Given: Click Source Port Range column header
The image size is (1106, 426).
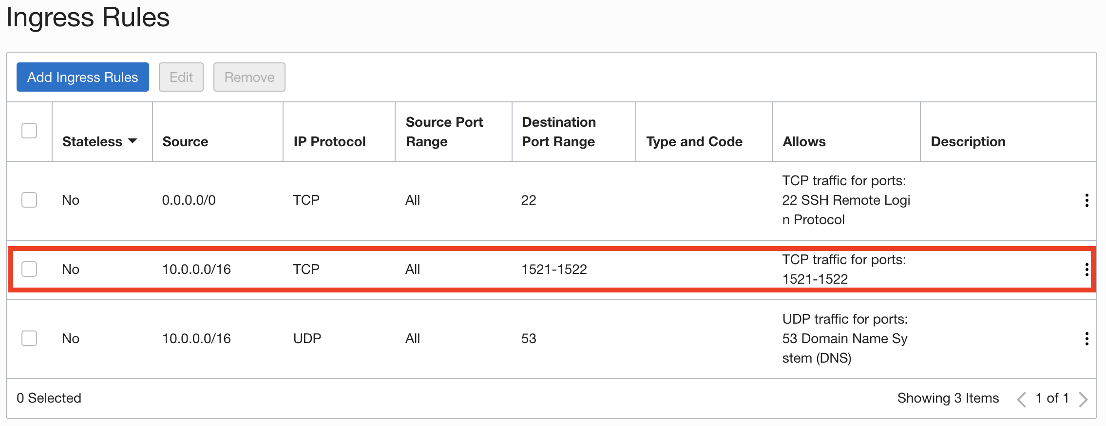Looking at the screenshot, I should pos(444,132).
